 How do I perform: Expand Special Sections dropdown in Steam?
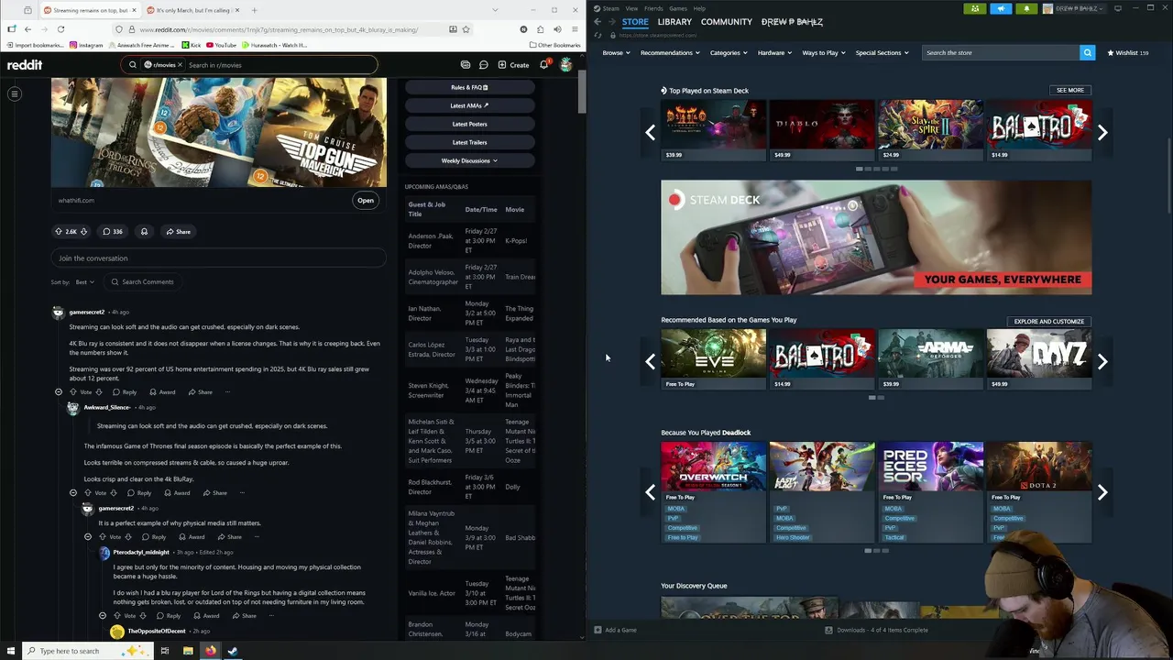click(x=882, y=52)
